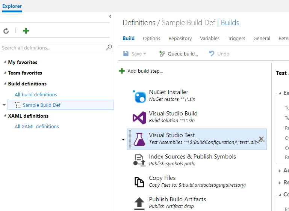Open the Save dropdown menu
The width and height of the screenshot is (289, 211).
point(145,54)
